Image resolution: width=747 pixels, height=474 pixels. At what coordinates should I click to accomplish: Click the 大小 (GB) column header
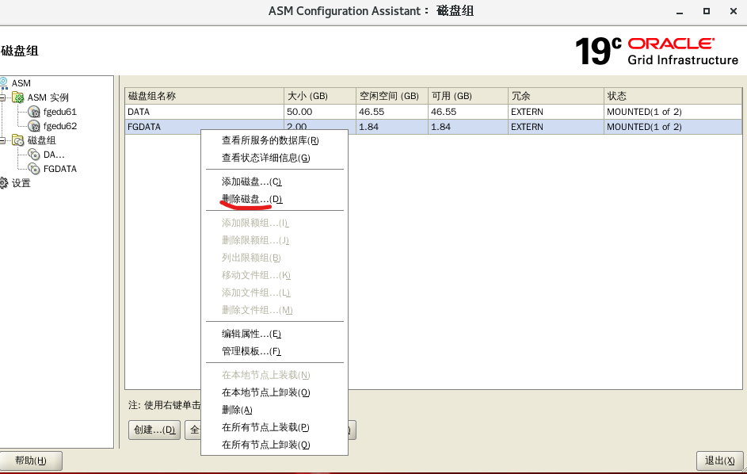coord(320,97)
